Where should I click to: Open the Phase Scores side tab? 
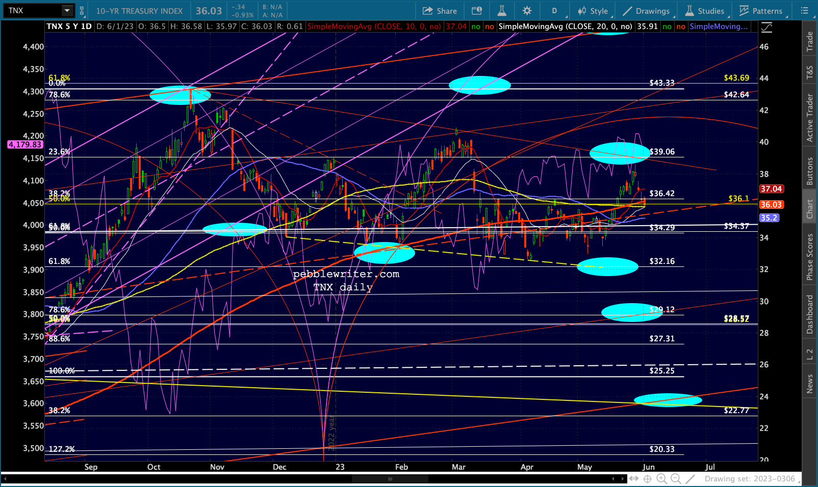(x=810, y=257)
